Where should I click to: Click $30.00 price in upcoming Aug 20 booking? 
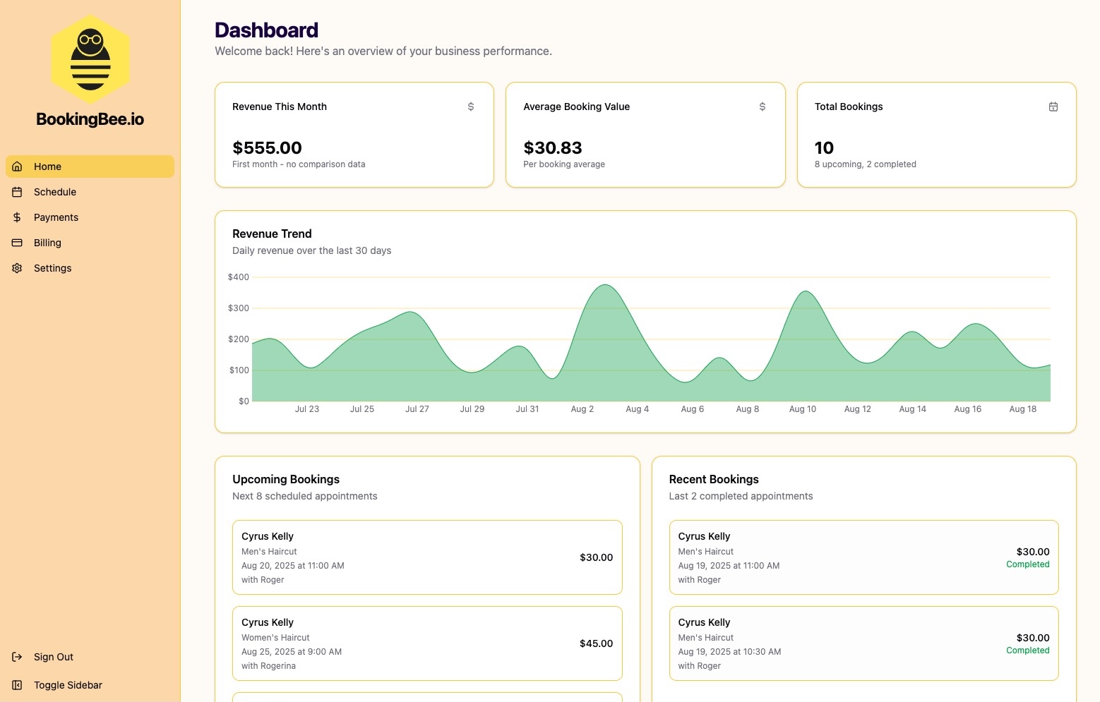(x=597, y=557)
